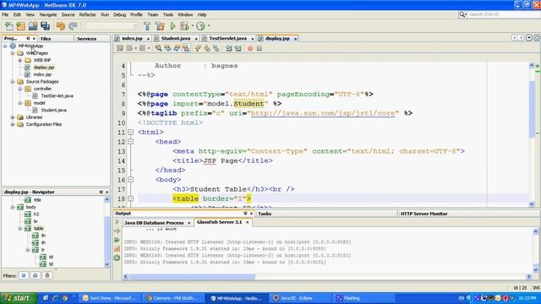Click the Redo toolbar icon
The height and width of the screenshot is (304, 541).
73,26
